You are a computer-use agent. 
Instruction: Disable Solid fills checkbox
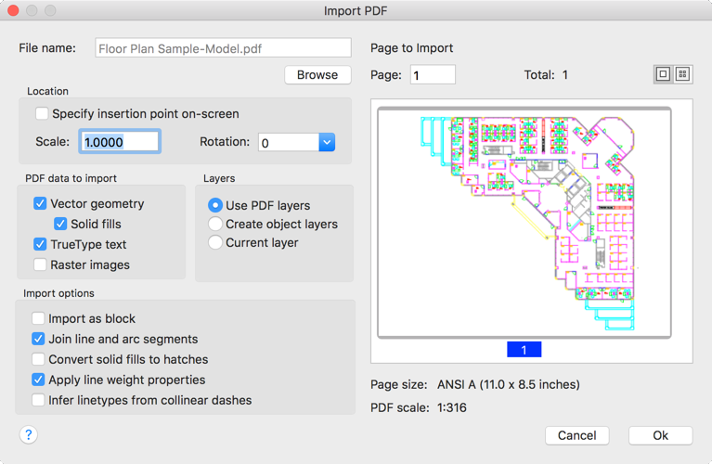[x=60, y=224]
